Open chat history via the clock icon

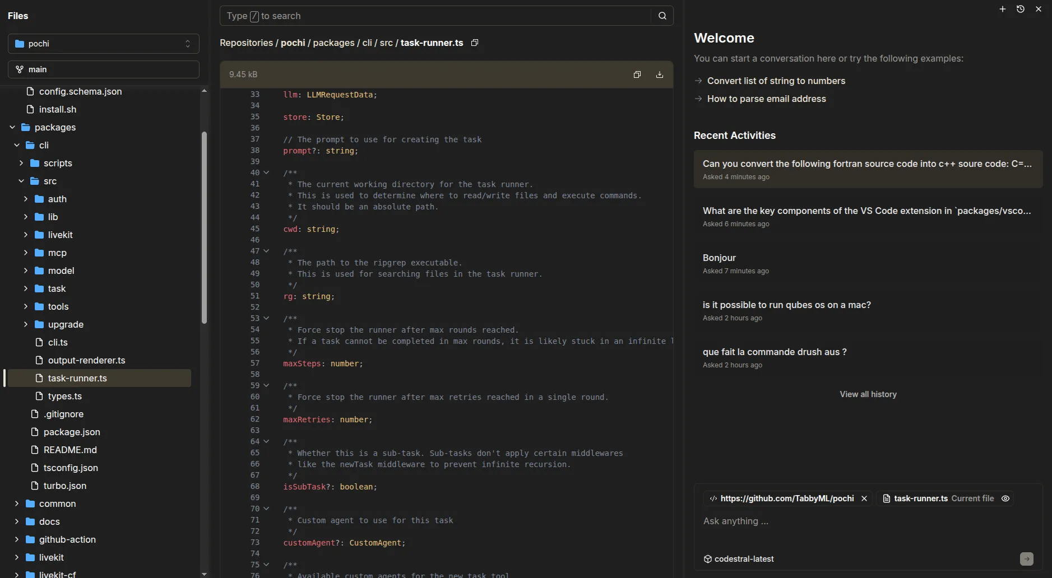click(x=1021, y=9)
